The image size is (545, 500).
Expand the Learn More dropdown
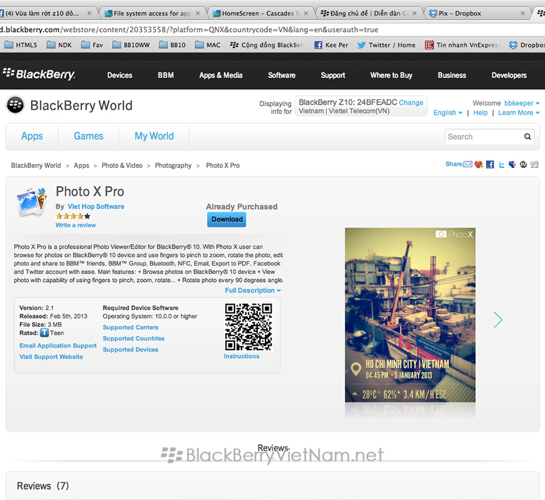click(518, 113)
